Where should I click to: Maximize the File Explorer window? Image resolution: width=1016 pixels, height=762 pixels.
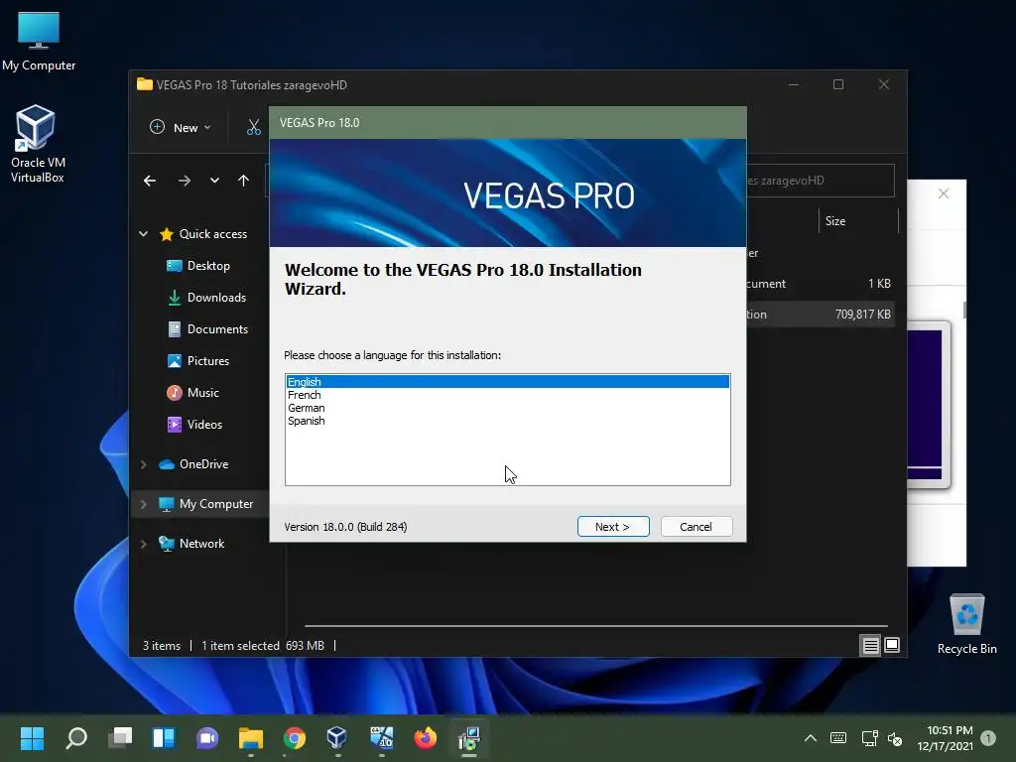click(x=838, y=85)
